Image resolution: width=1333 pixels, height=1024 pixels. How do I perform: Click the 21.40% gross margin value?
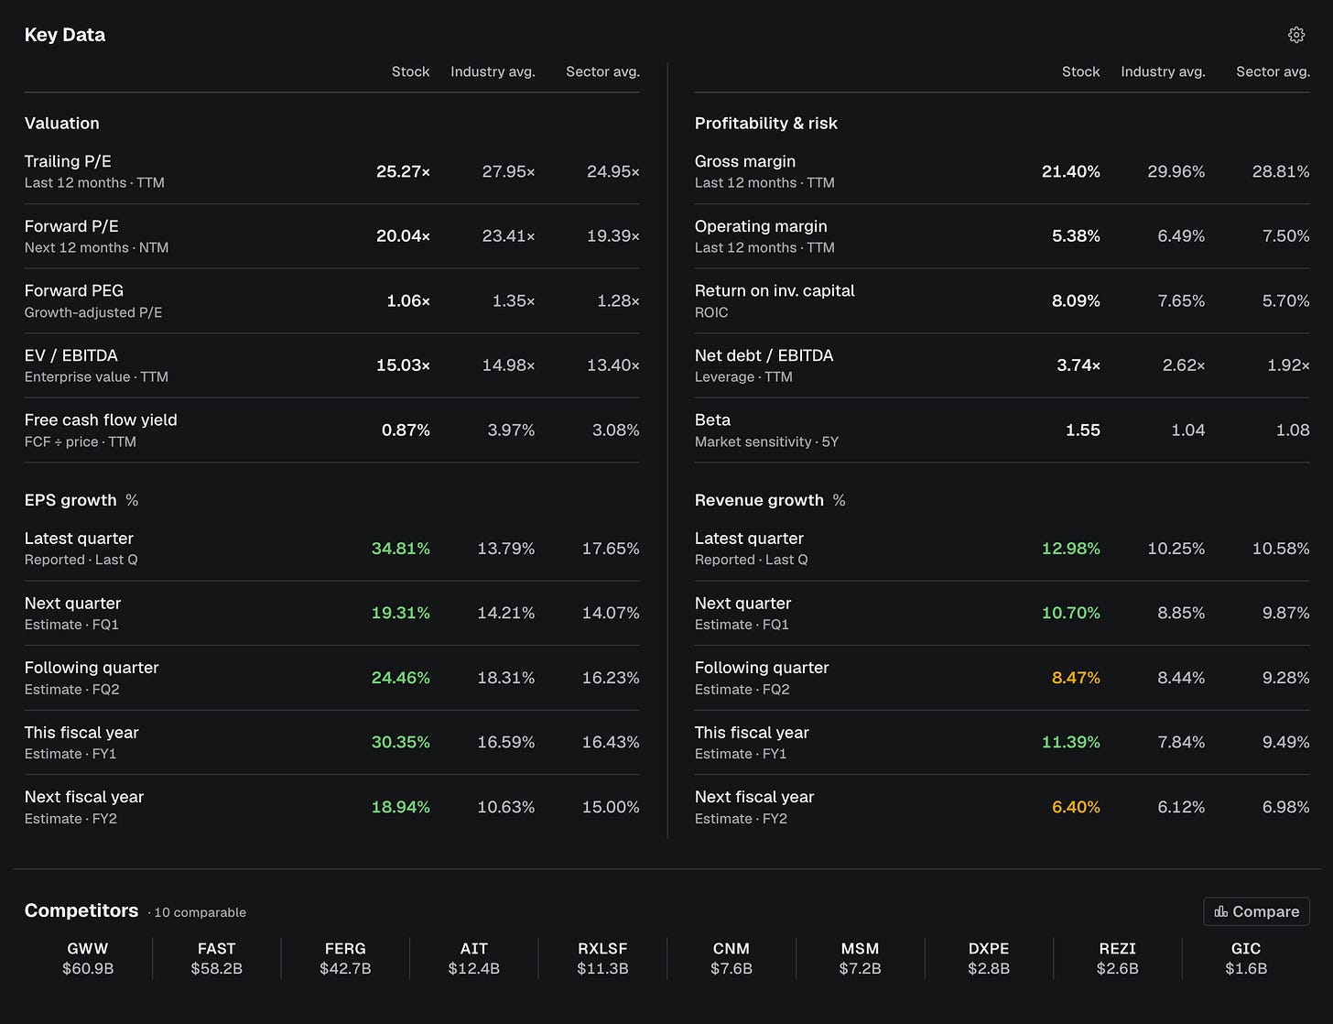point(1070,171)
